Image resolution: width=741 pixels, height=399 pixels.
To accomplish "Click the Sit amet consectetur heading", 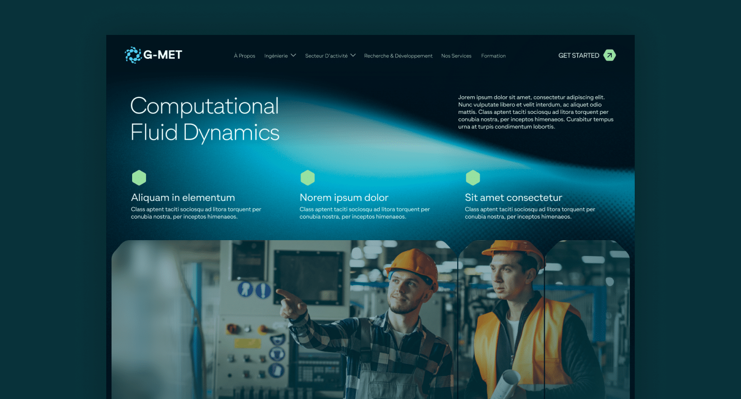I will 514,198.
